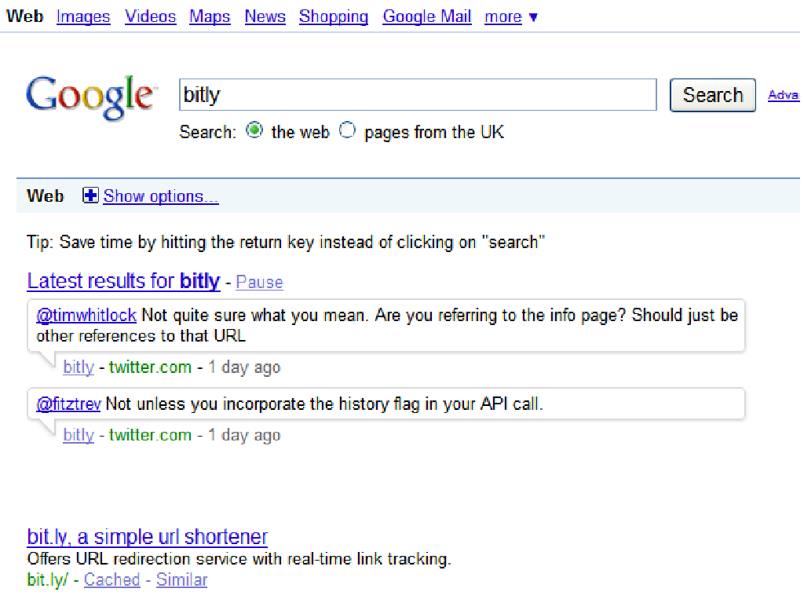Open Google Mail
Screen dimensions: 804x603
(426, 16)
